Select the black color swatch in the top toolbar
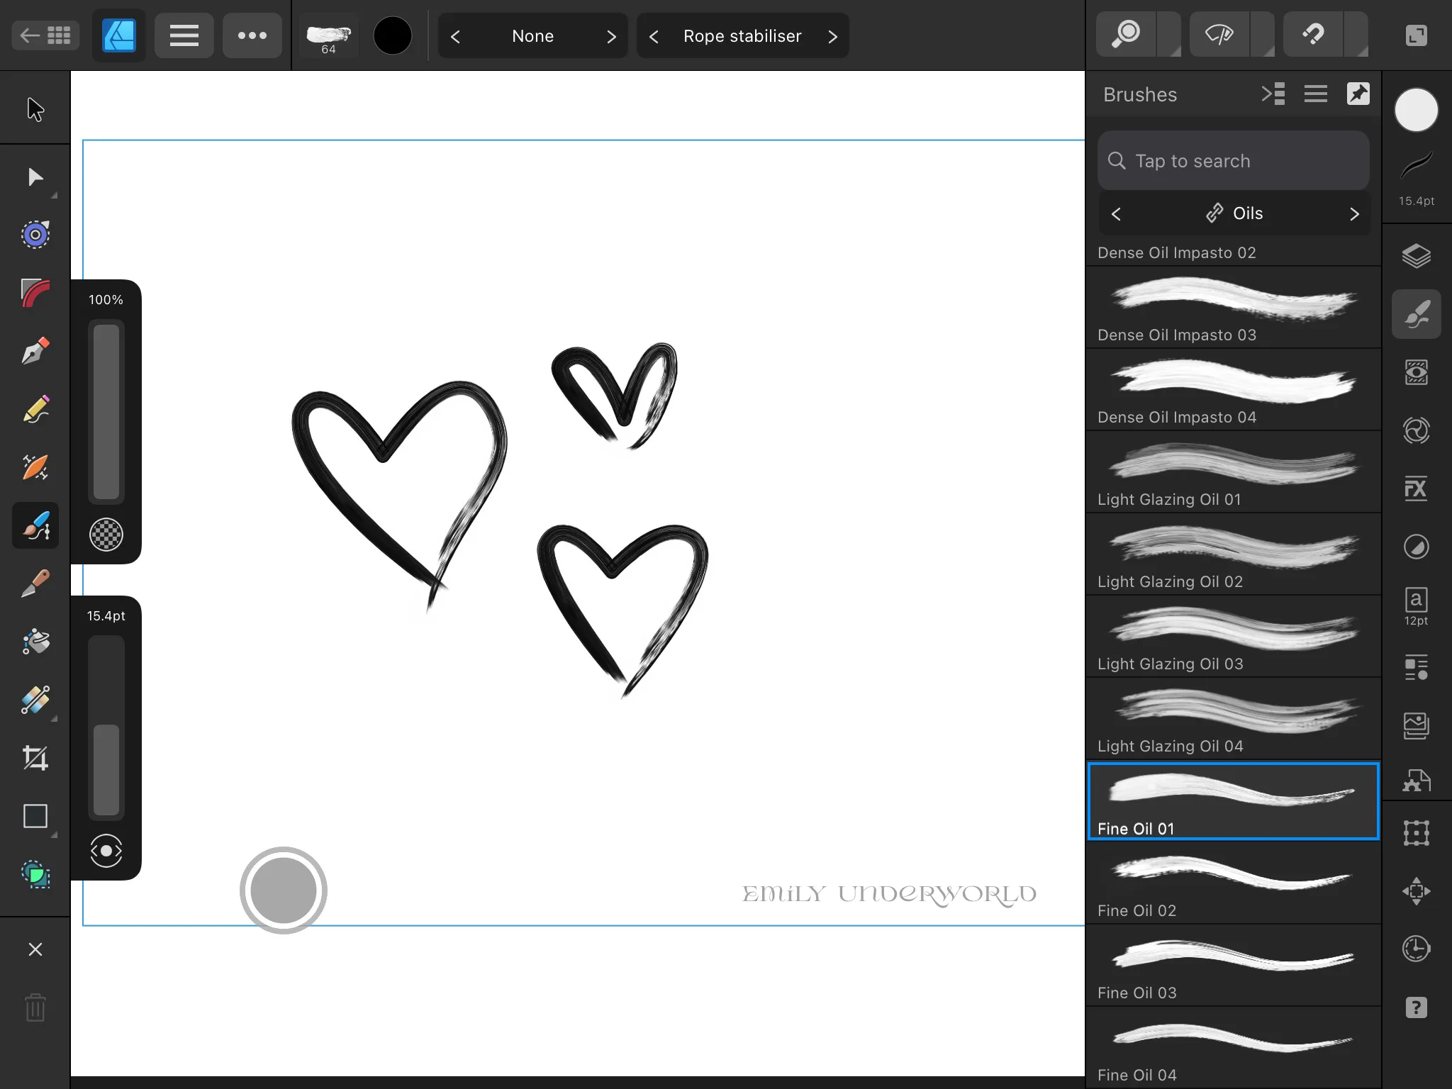 393,35
